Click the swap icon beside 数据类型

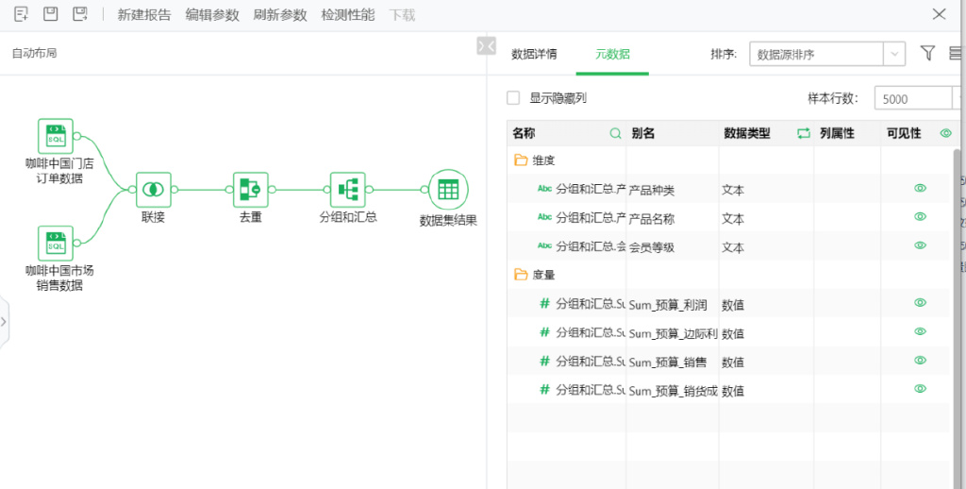[804, 134]
